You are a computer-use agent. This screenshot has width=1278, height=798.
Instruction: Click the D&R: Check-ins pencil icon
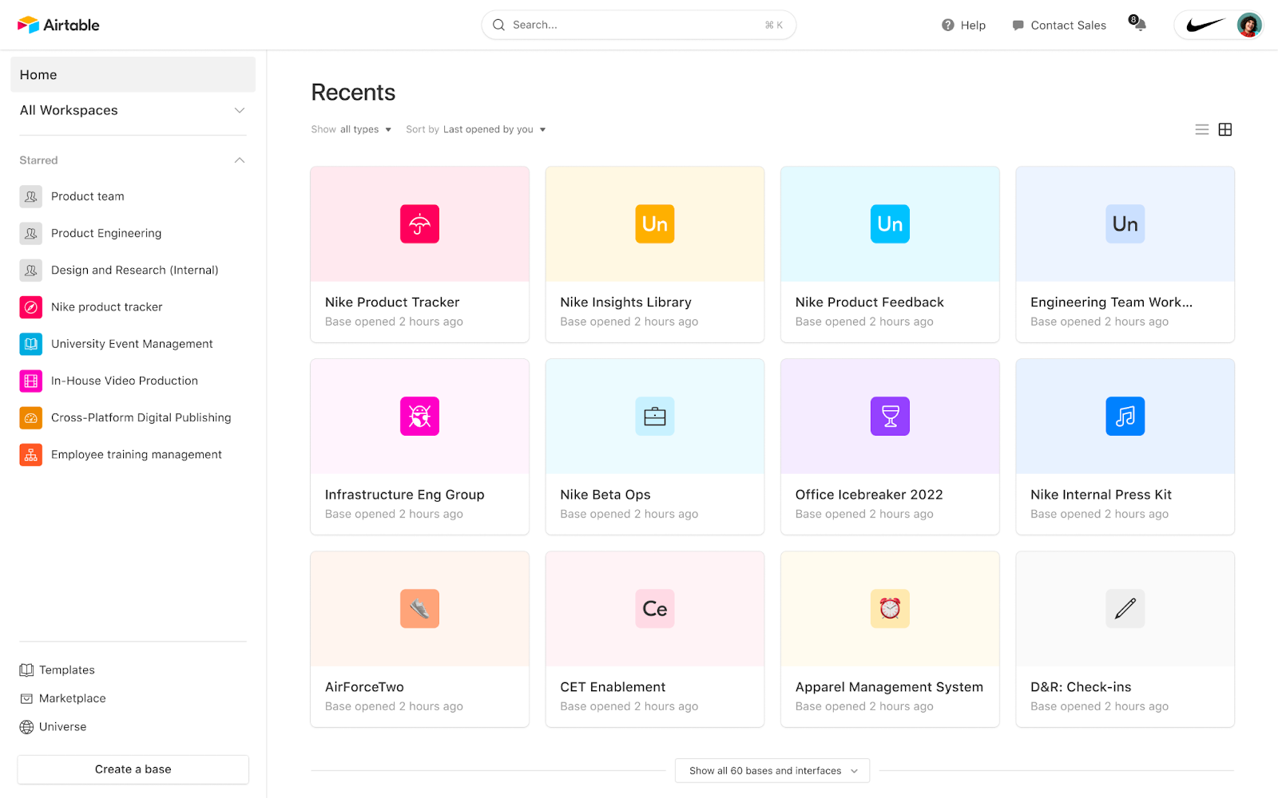(1125, 609)
